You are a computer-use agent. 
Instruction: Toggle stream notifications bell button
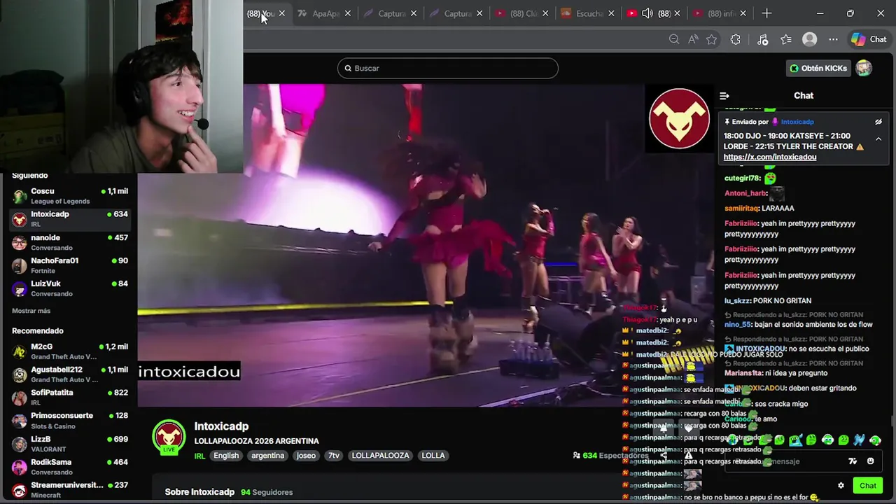click(664, 427)
